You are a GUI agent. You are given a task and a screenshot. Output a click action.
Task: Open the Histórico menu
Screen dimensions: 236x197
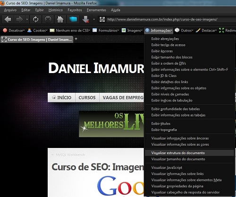pos(56,10)
